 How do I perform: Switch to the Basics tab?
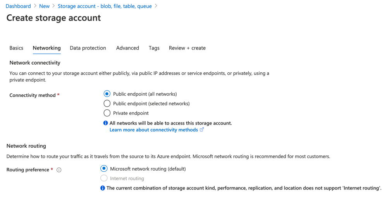[16, 48]
